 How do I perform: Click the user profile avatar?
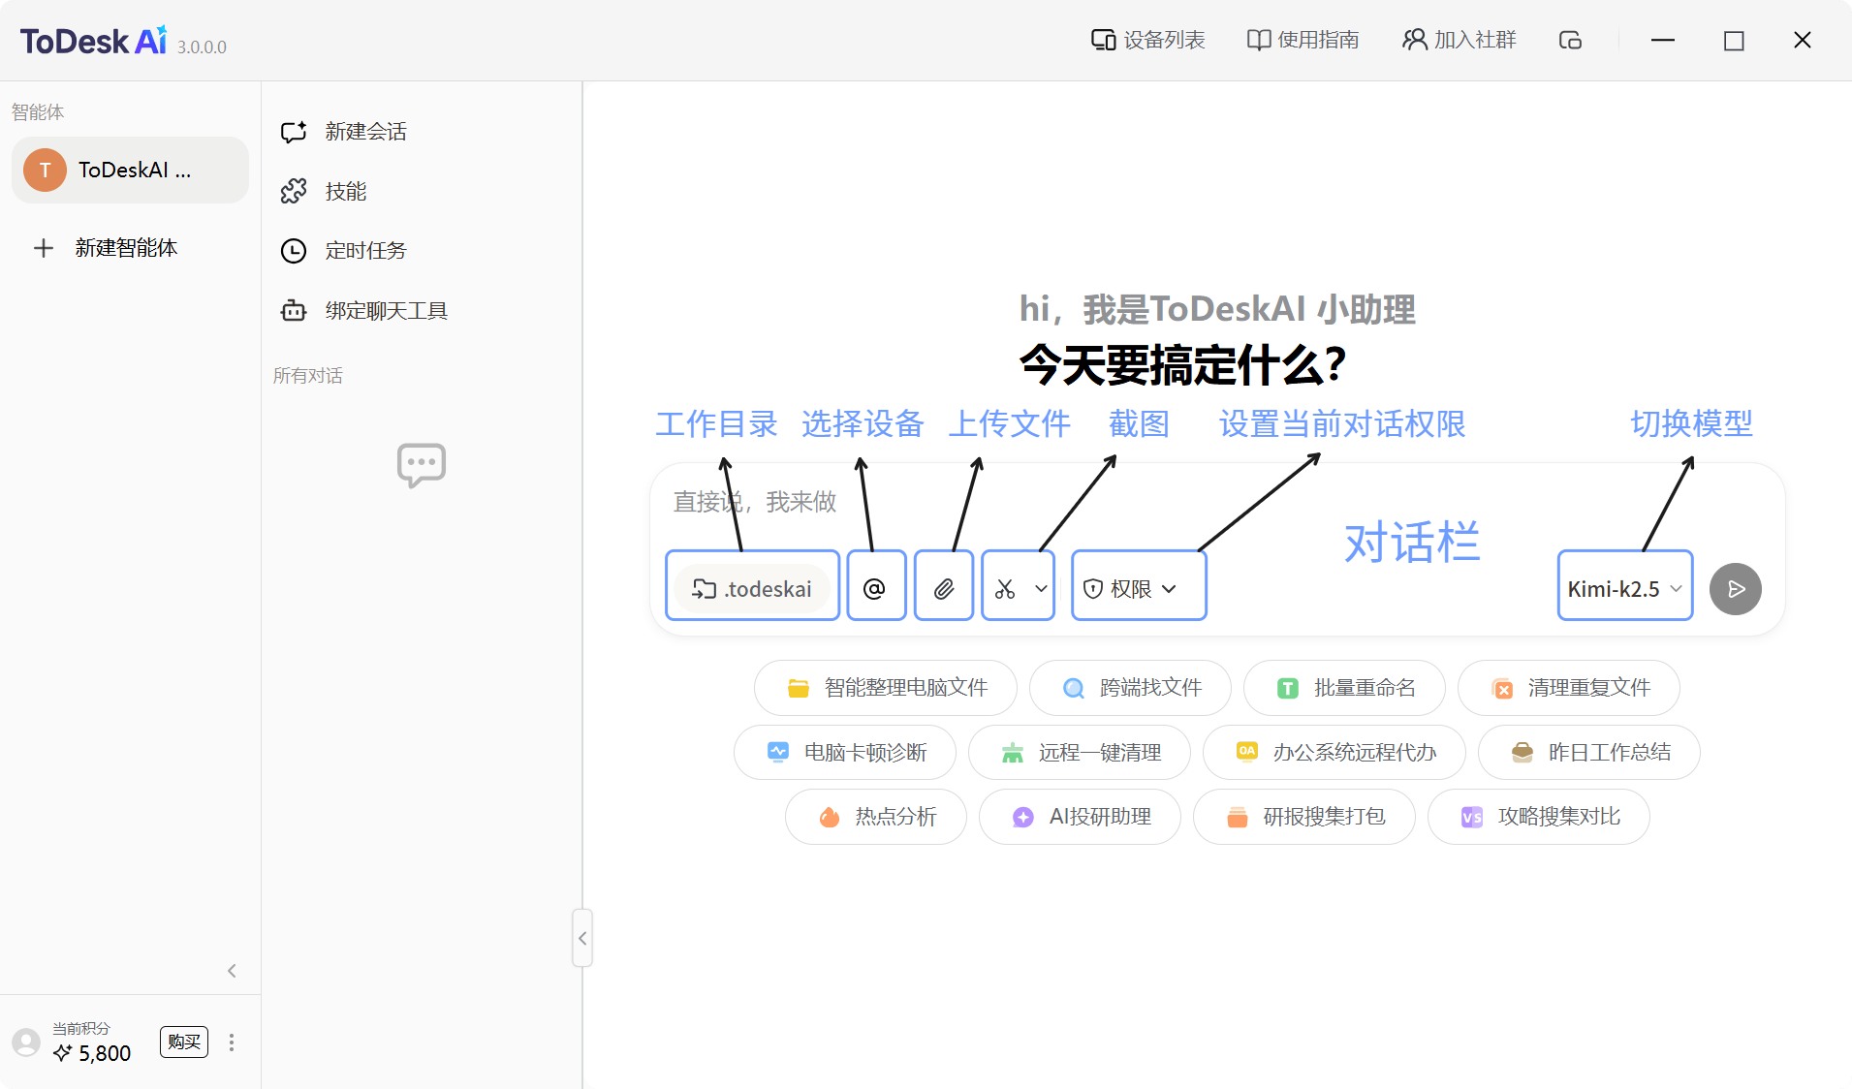26,1042
